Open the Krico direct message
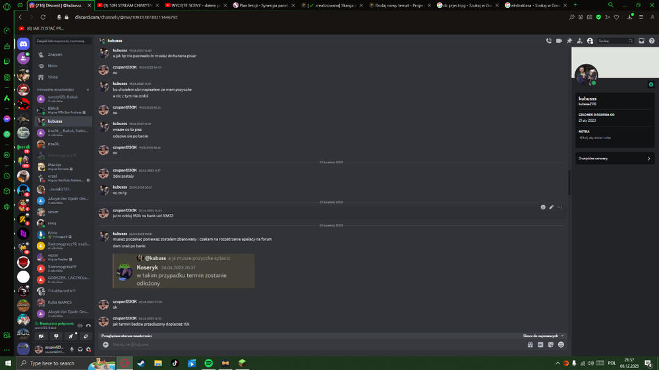659x370 pixels. click(63, 234)
